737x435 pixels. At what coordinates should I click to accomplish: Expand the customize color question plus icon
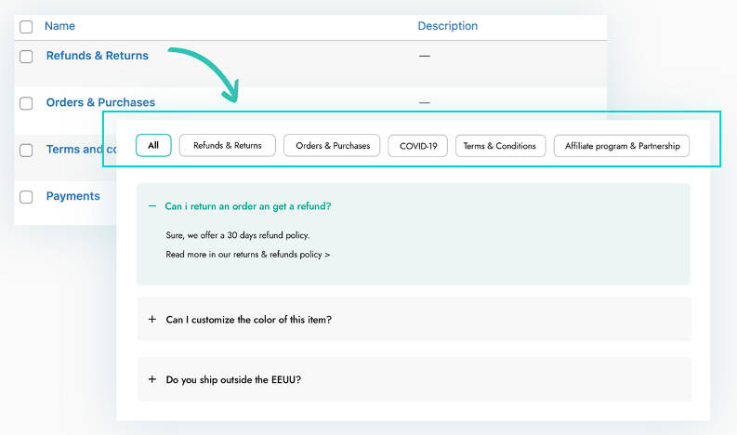(x=152, y=320)
